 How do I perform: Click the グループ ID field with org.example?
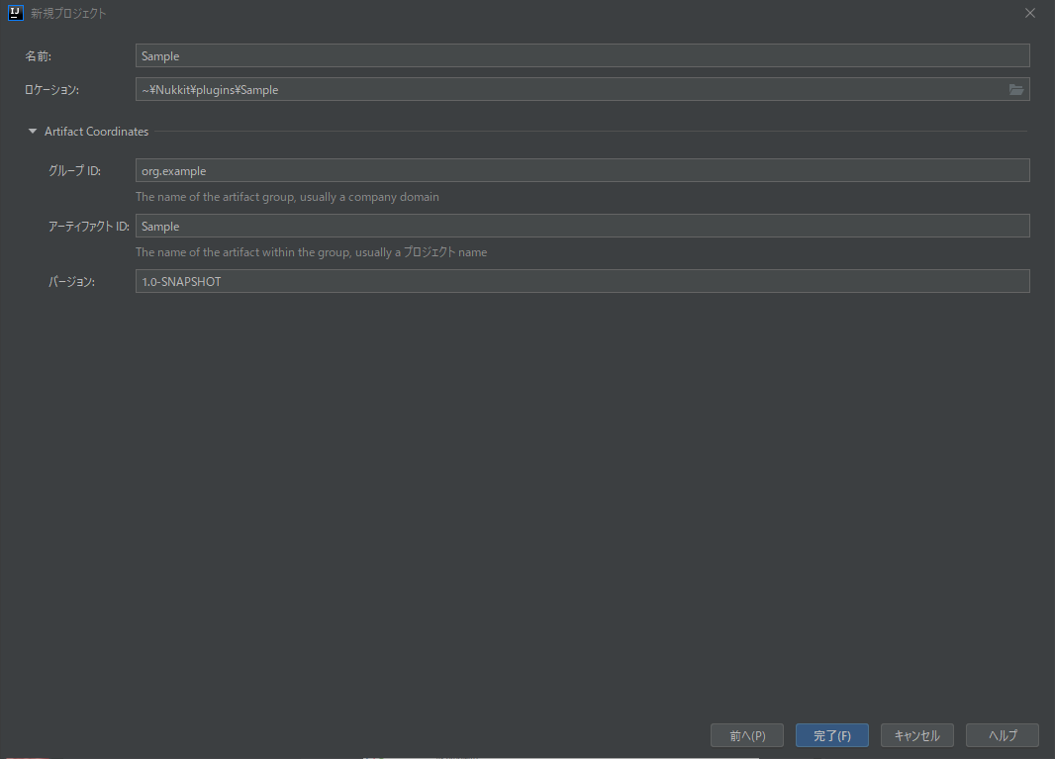[x=582, y=171]
